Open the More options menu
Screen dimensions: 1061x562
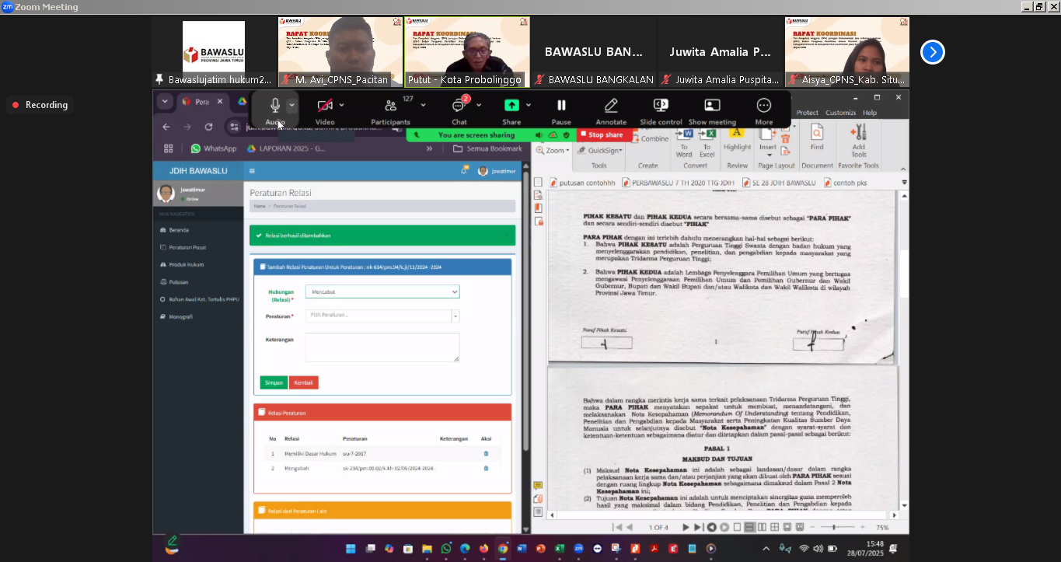763,106
